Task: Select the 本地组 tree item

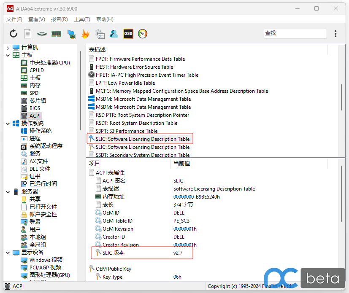Action: [33, 237]
